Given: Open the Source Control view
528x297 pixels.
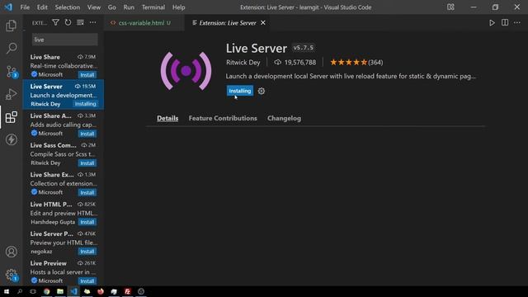Looking at the screenshot, I should [11, 72].
